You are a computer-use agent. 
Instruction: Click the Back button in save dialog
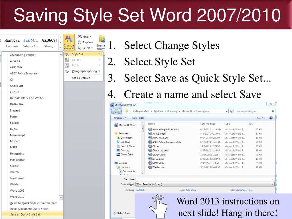tap(113, 111)
